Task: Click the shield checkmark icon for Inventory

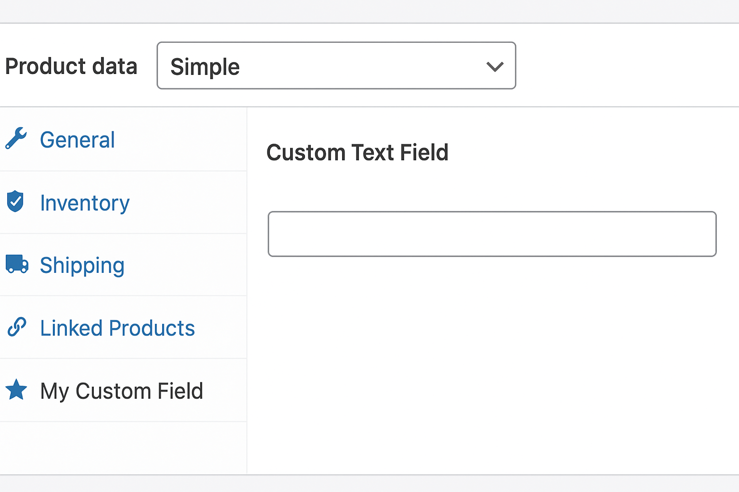Action: tap(15, 202)
